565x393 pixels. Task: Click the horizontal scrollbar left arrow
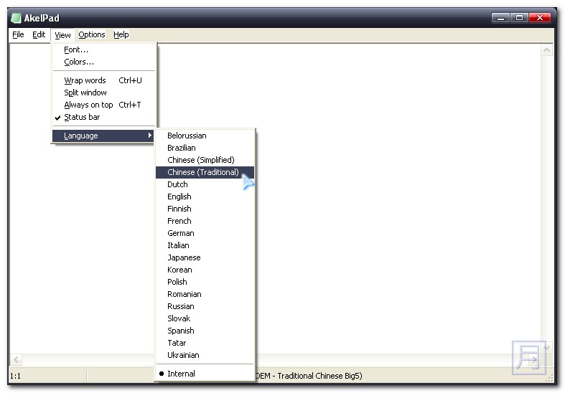16,359
